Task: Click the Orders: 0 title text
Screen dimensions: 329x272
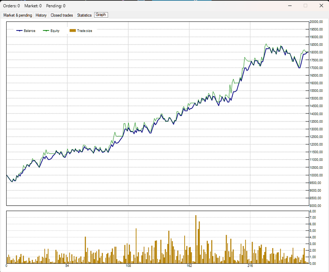Action: coord(12,6)
